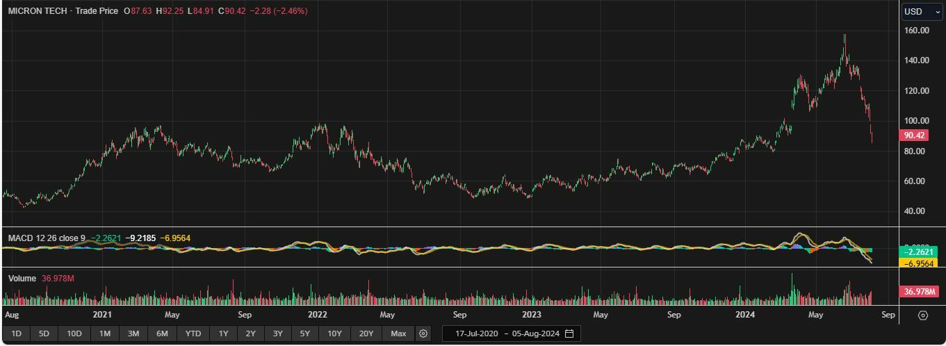
Task: Click the 2021 time axis label
Action: [102, 314]
